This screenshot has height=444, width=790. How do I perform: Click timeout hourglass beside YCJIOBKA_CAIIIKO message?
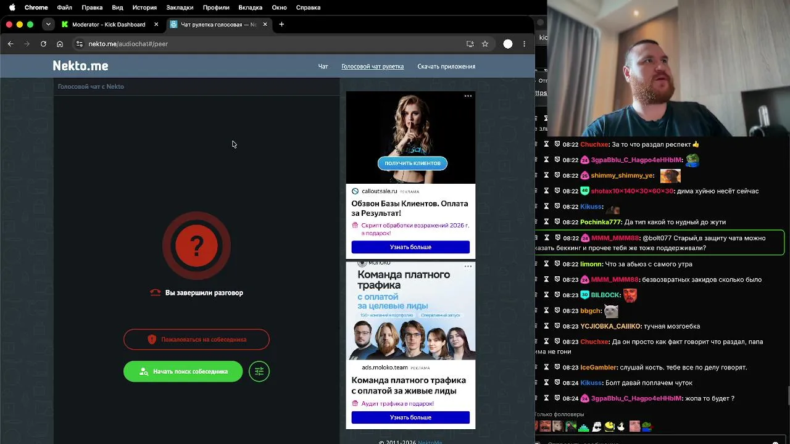click(546, 326)
